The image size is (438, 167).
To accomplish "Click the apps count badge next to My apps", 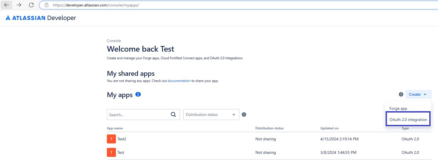I will 138,95.
